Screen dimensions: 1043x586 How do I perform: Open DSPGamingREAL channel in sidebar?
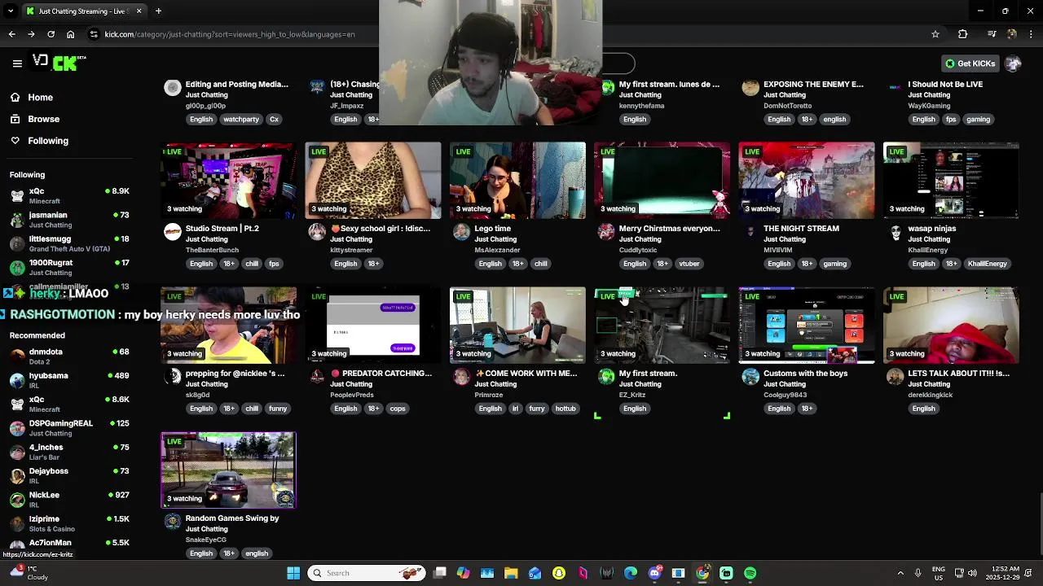(x=69, y=428)
